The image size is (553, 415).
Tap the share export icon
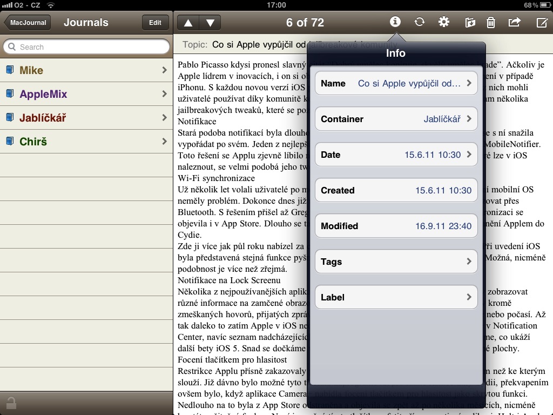coord(514,22)
